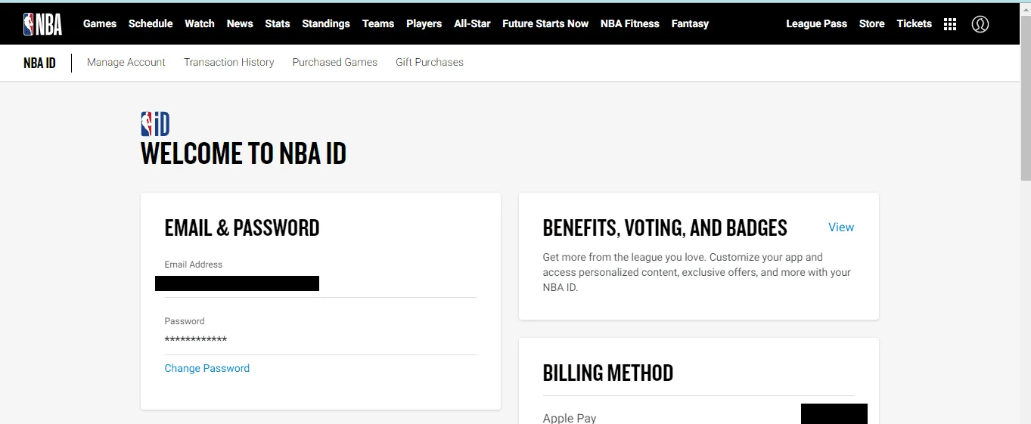Open the Purchased Games tab
This screenshot has width=1031, height=424.
pyautogui.click(x=335, y=62)
